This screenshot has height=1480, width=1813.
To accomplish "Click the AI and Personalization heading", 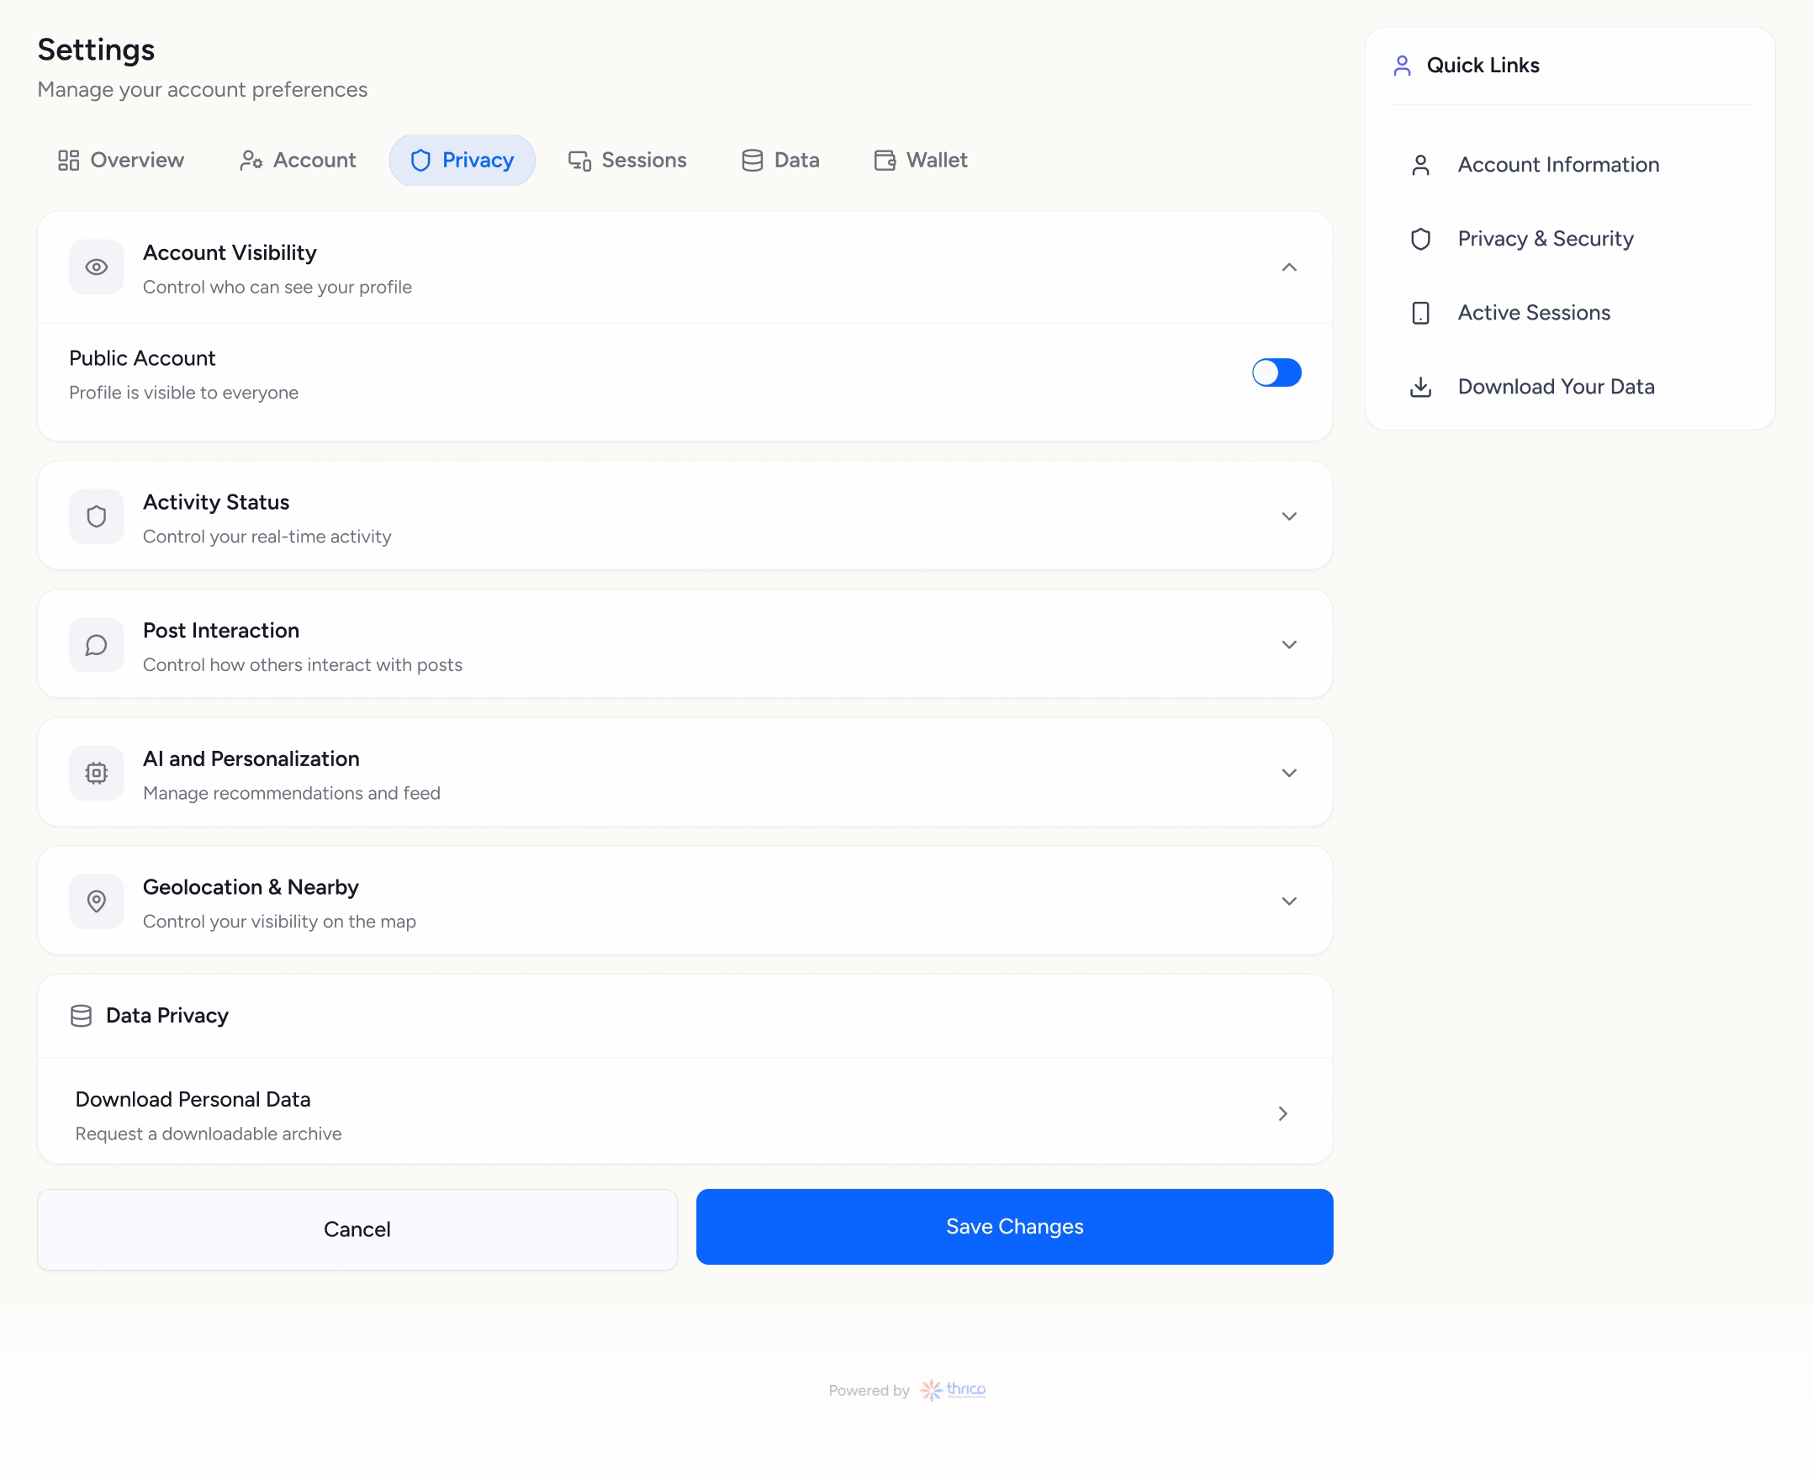I will (x=251, y=758).
